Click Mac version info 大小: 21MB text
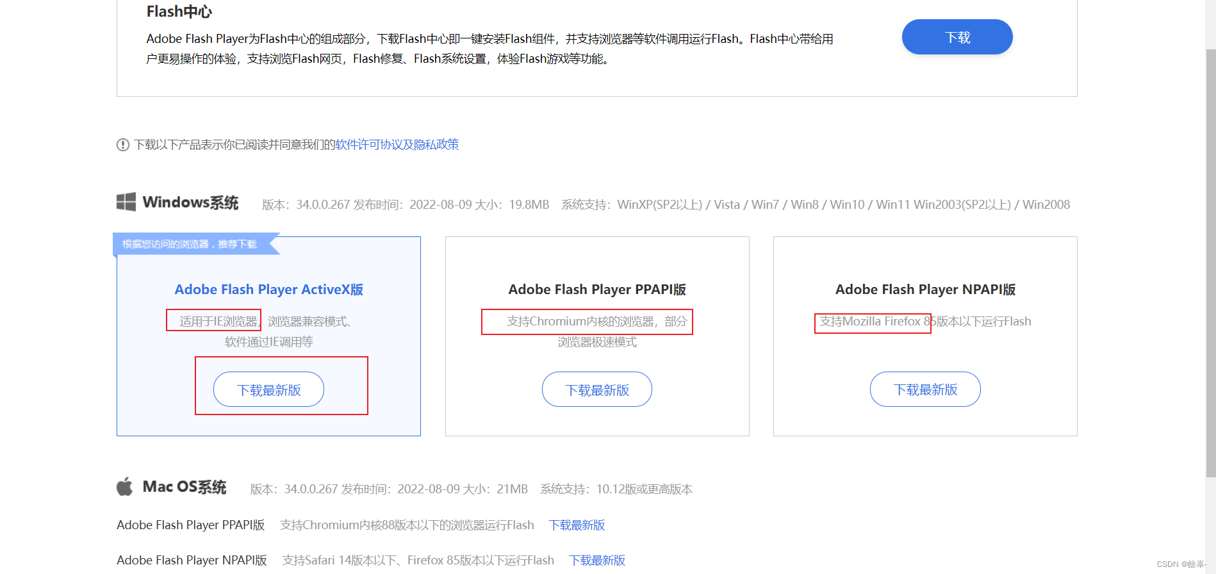 495,489
